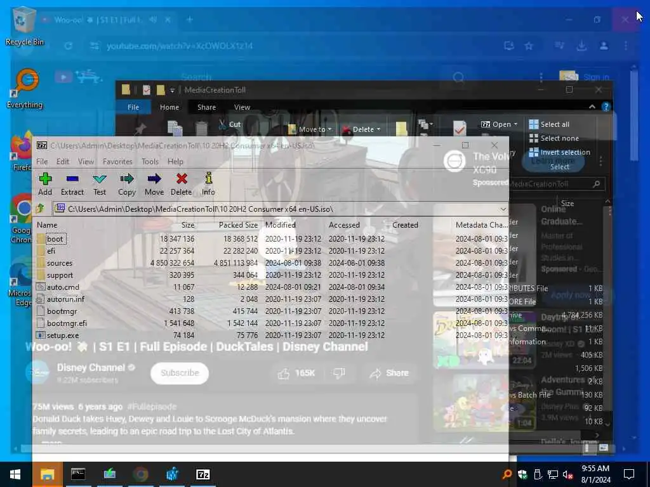Click the muted volume tray icon
Viewport: 650px width, 487px height.
[x=568, y=474]
